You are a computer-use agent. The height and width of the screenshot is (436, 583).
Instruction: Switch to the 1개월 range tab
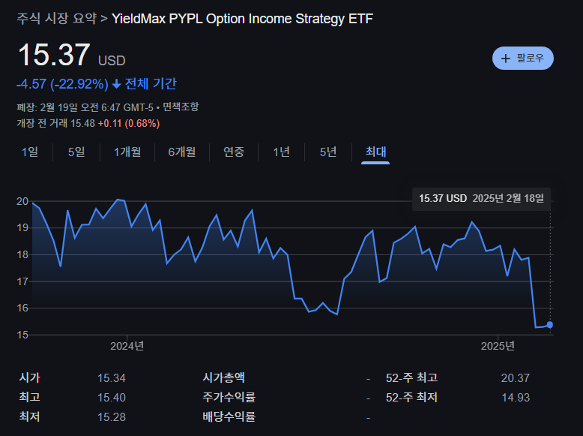pos(127,152)
